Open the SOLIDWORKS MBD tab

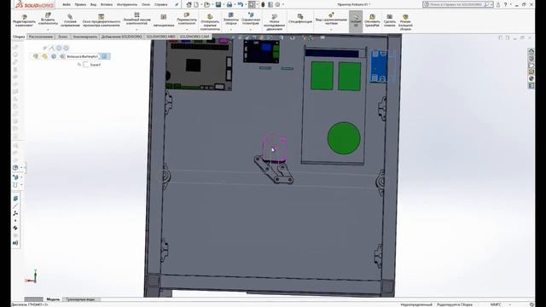coord(160,37)
